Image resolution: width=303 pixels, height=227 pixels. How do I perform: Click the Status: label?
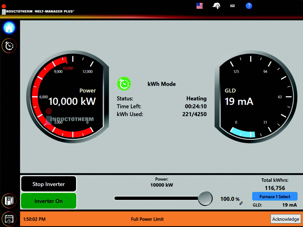pyautogui.click(x=125, y=98)
